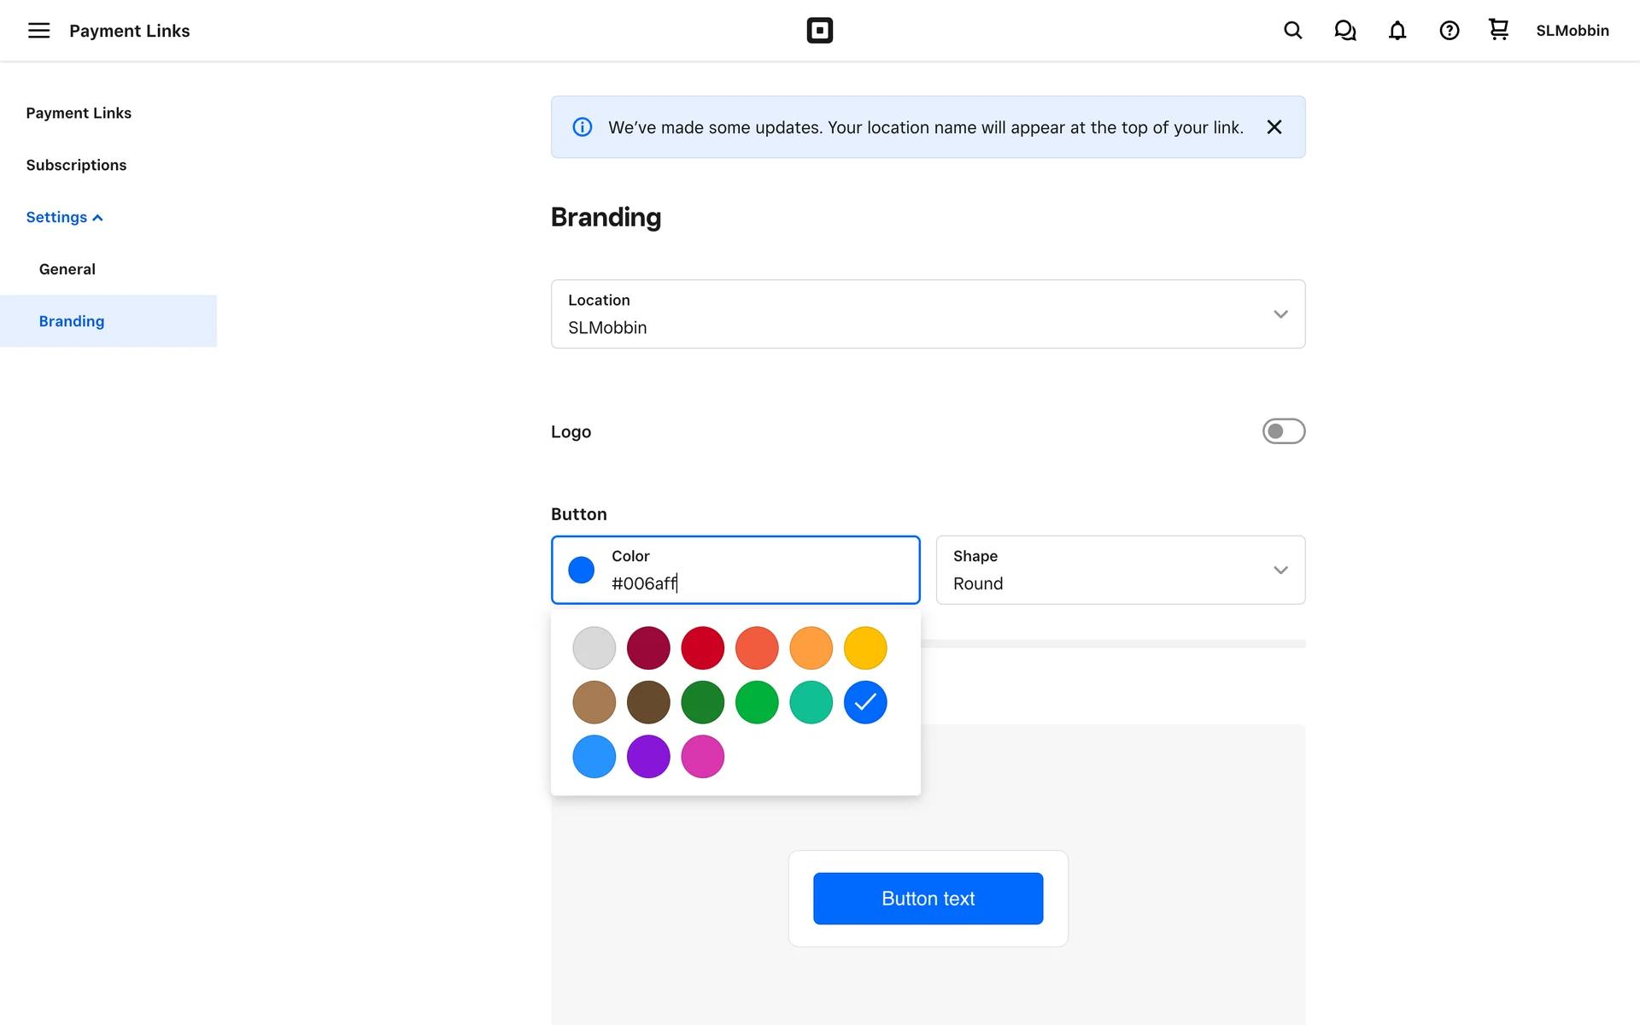Open General settings in the sidebar

[67, 269]
